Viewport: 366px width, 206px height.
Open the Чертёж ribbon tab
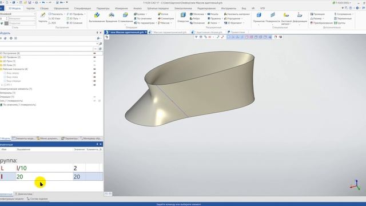click(x=30, y=8)
